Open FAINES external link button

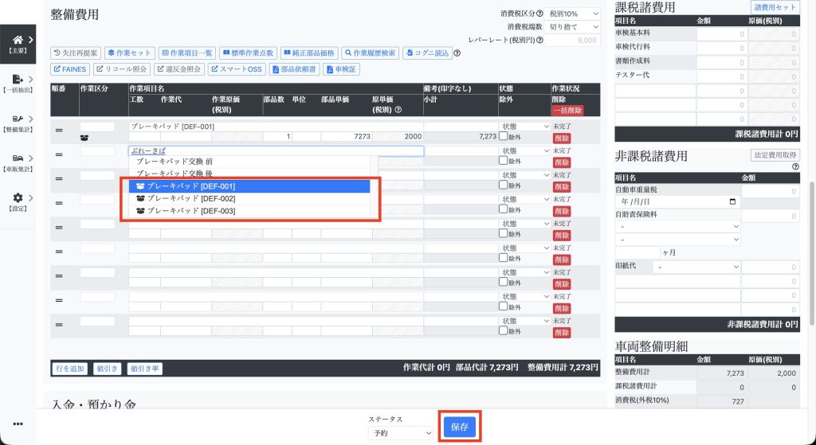(70, 69)
